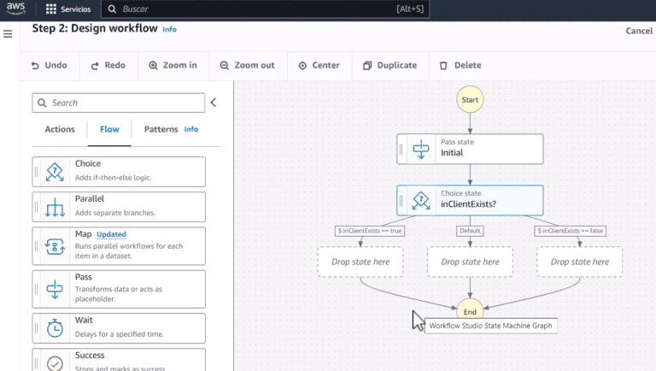Viewport: 656px width, 371px height.
Task: Click drag handle on inClientExists? node
Action: tap(401, 200)
